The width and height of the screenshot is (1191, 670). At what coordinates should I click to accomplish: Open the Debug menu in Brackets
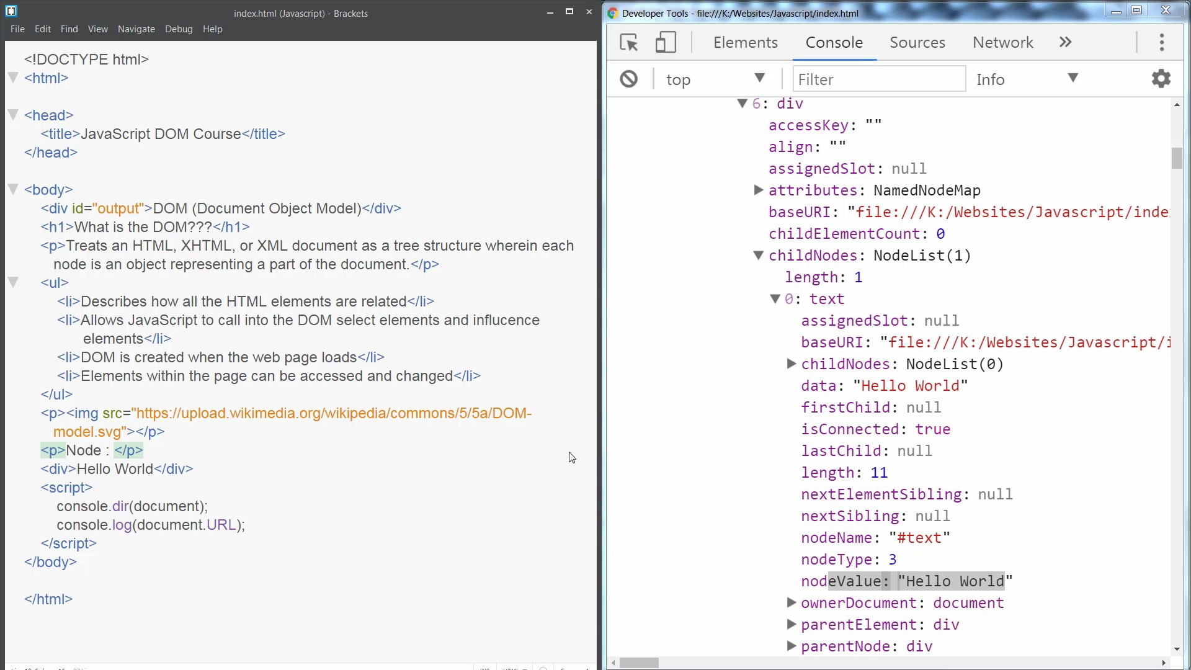point(179,29)
